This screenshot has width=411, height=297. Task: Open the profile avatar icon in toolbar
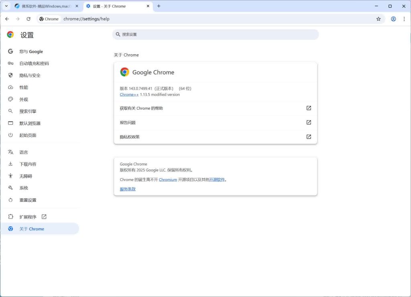(x=393, y=19)
